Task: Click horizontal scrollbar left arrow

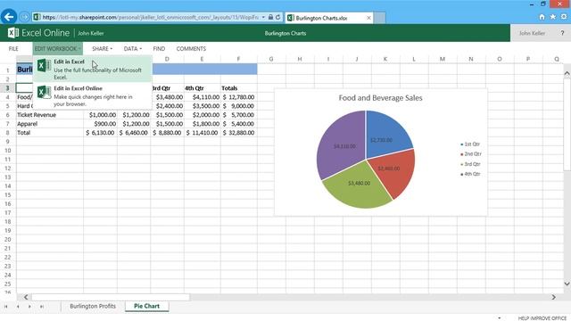Action: 26,297
